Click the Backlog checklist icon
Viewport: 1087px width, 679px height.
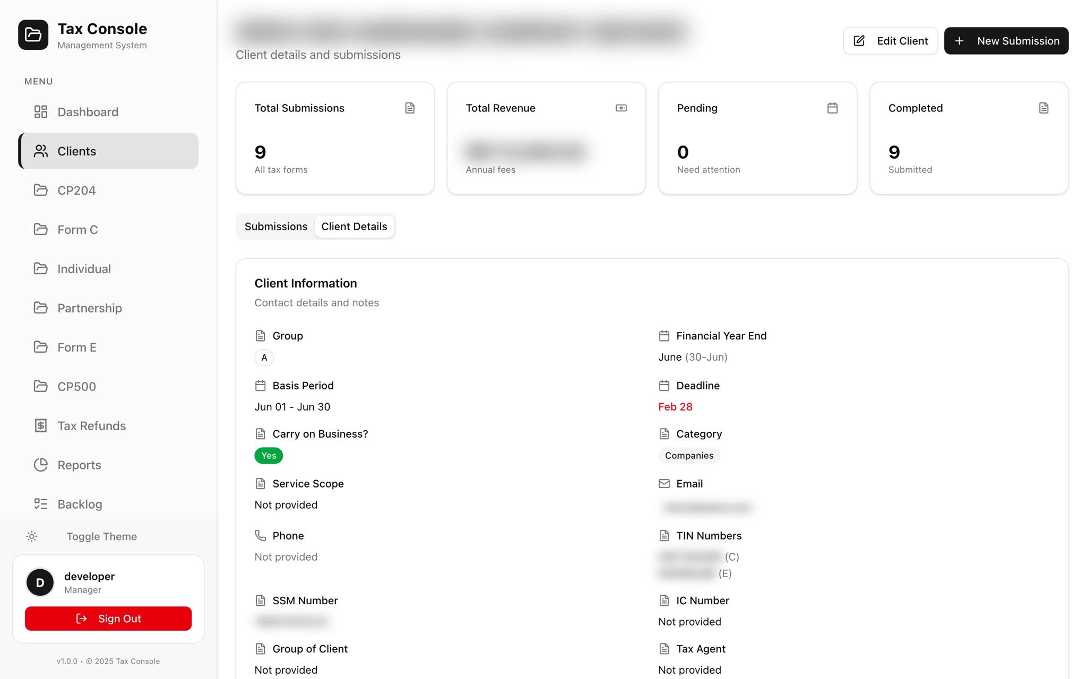coord(41,504)
